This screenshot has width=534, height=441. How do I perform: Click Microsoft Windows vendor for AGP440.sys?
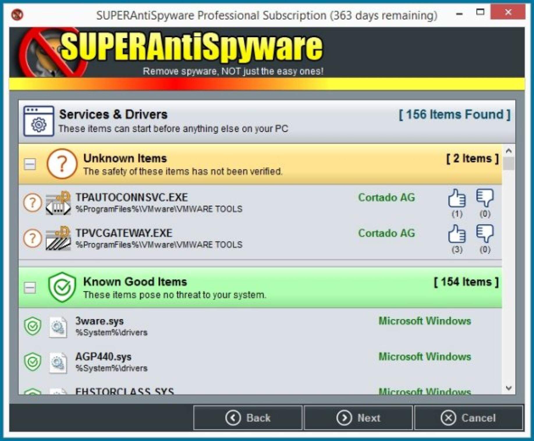tap(425, 357)
